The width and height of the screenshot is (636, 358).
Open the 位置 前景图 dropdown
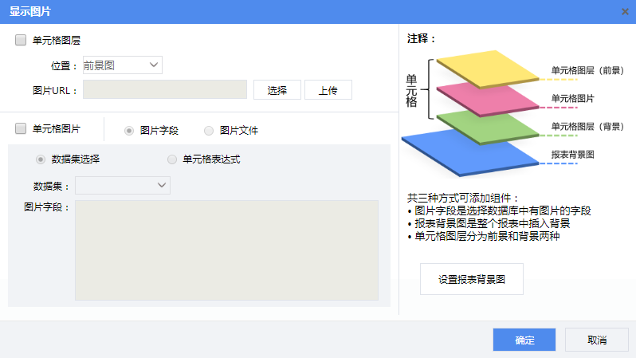pyautogui.click(x=122, y=65)
